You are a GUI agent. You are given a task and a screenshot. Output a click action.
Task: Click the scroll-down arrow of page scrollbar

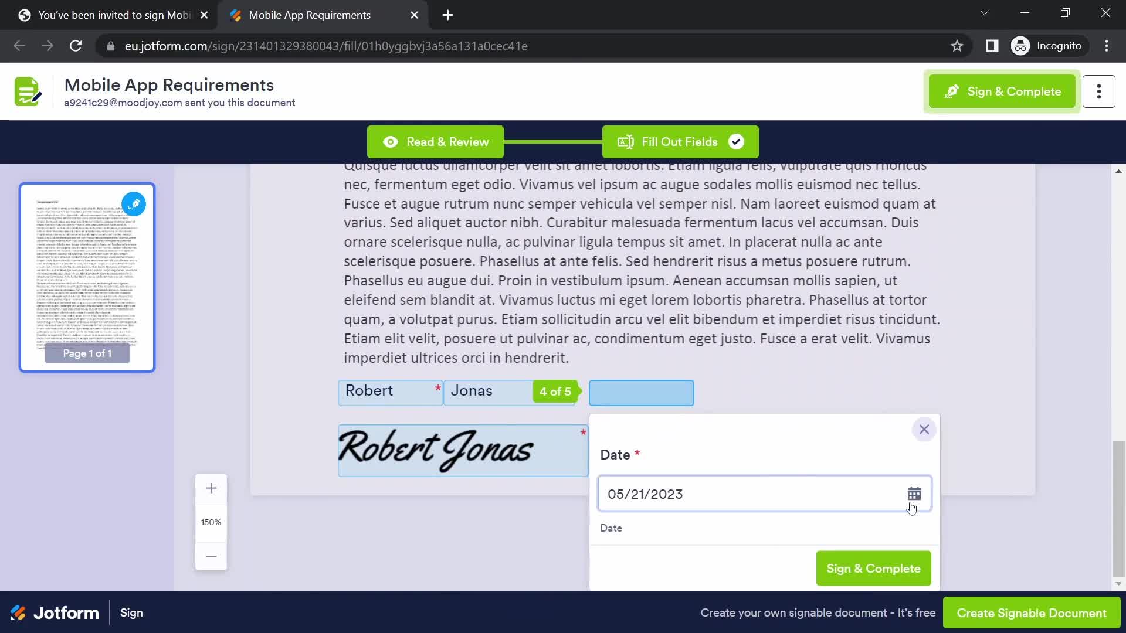point(1118,584)
